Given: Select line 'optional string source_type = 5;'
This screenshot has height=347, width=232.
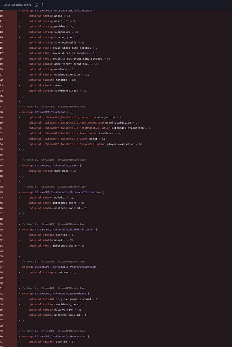Looking at the screenshot, I should pos(54,37).
